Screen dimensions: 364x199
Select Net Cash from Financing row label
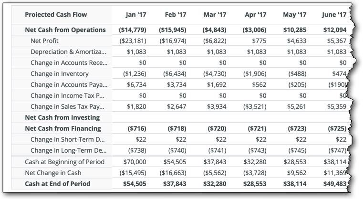[63, 129]
